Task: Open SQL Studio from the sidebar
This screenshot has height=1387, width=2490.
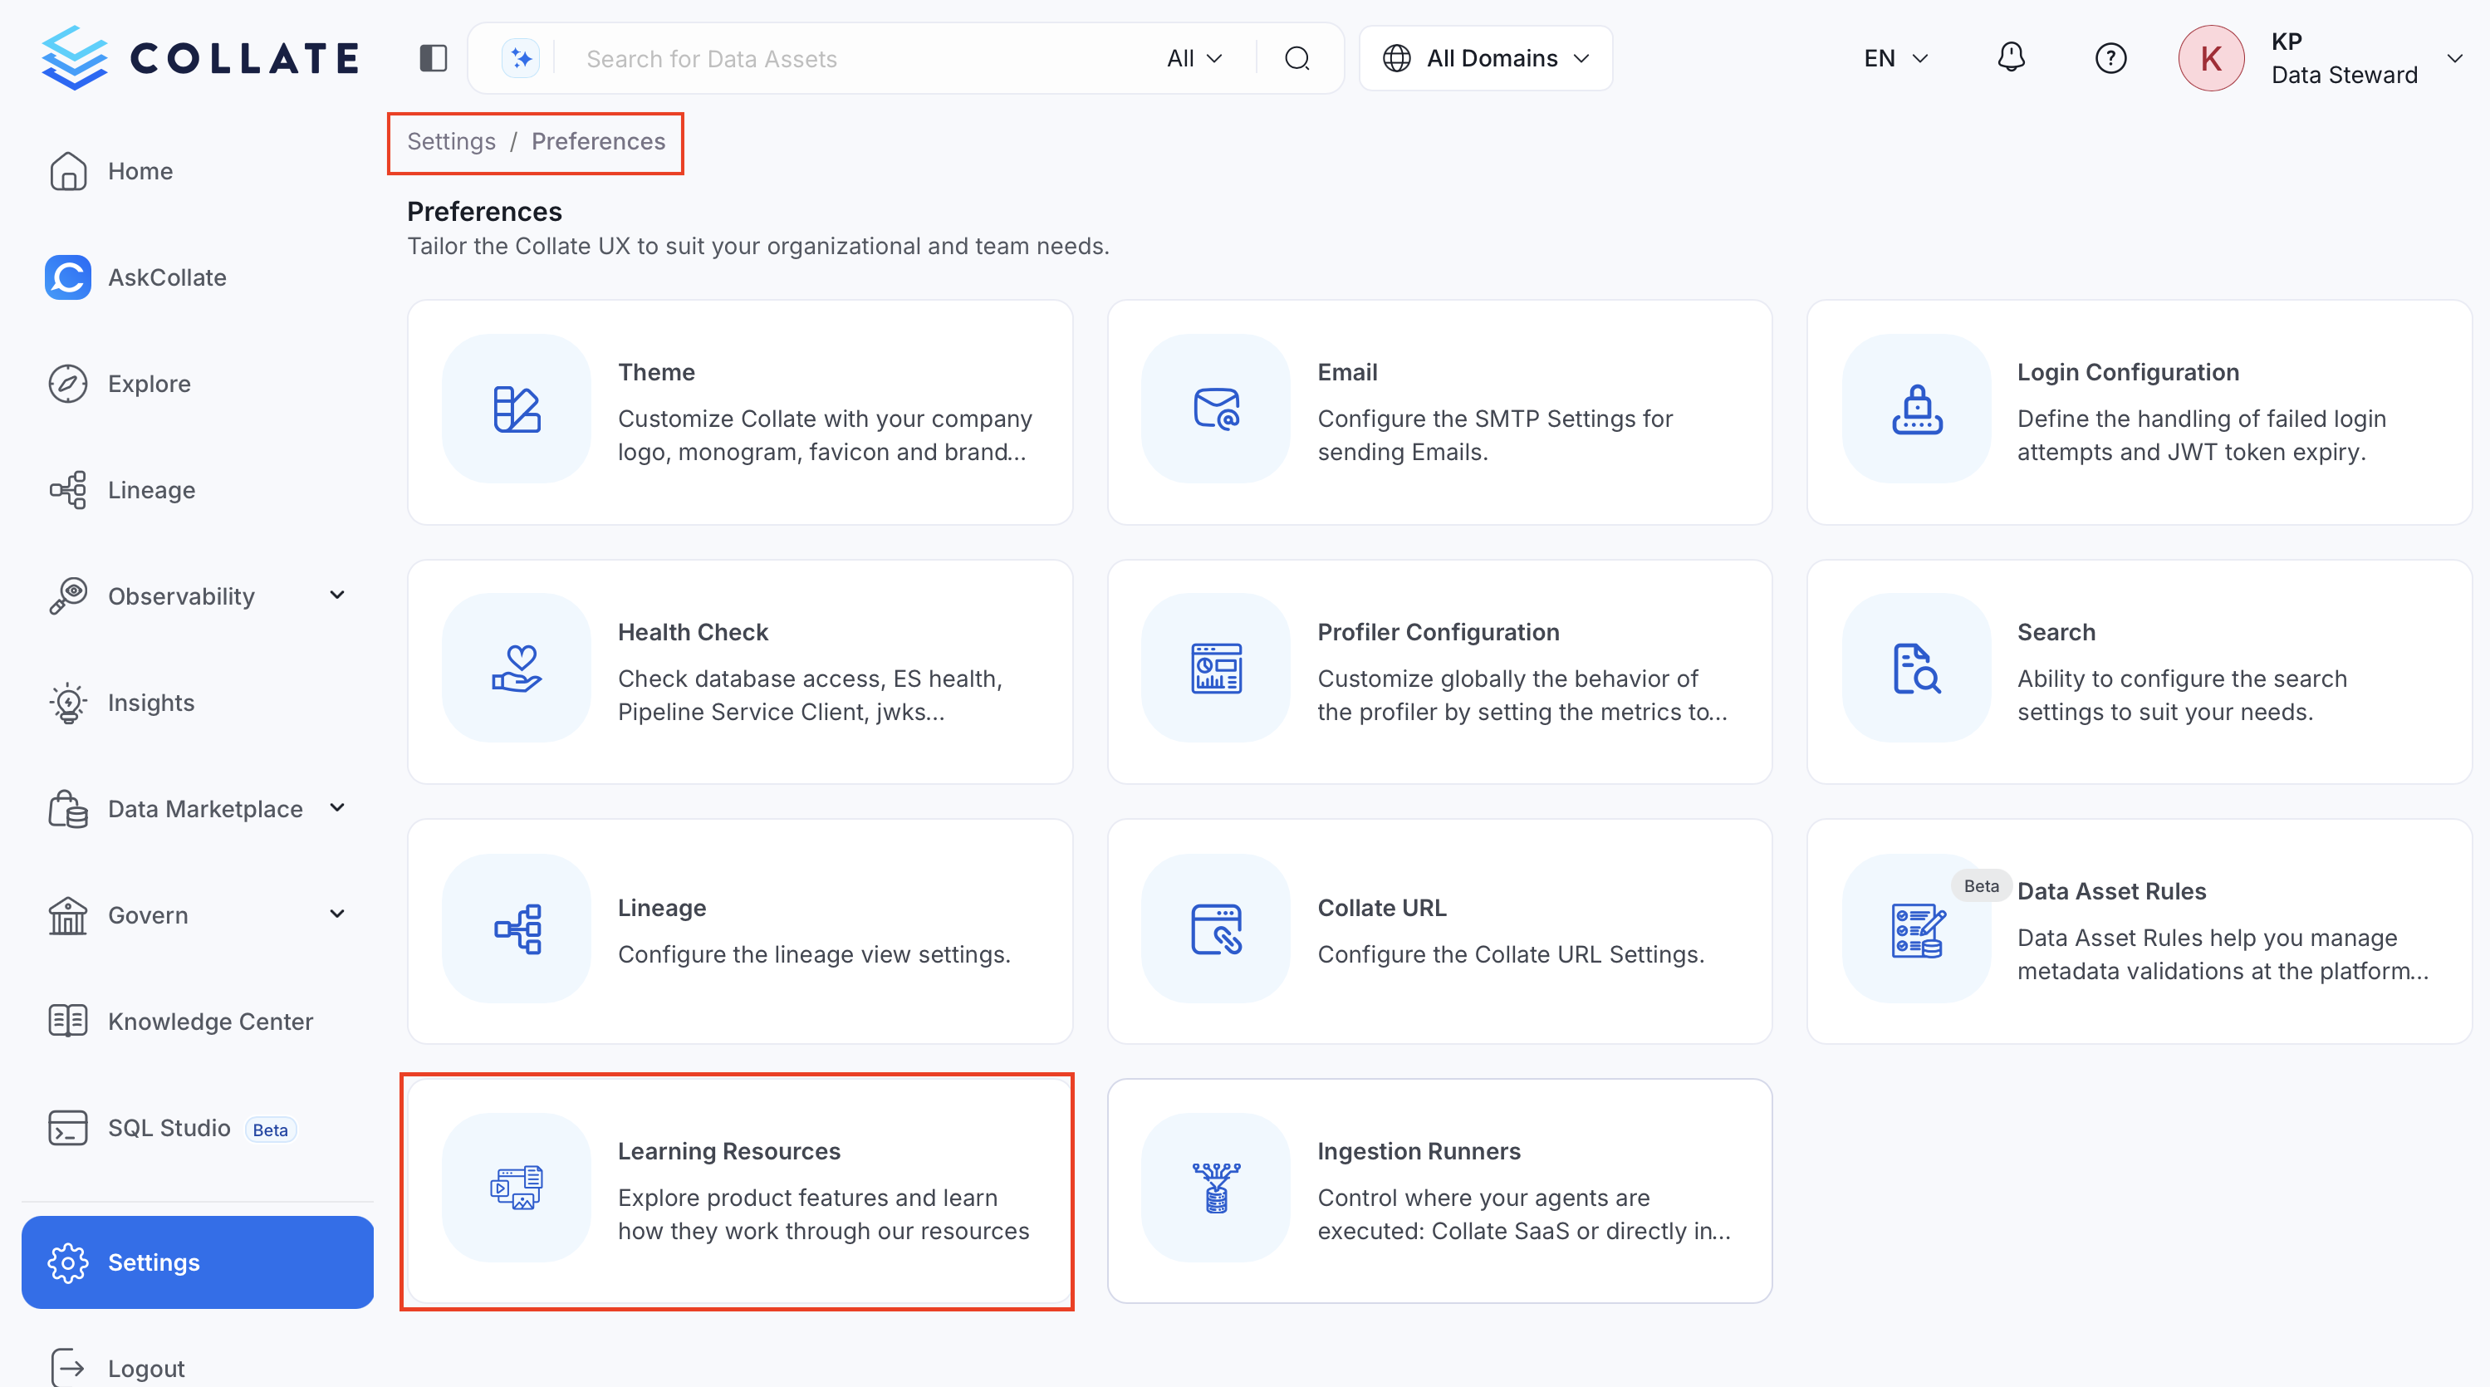Action: click(x=169, y=1128)
